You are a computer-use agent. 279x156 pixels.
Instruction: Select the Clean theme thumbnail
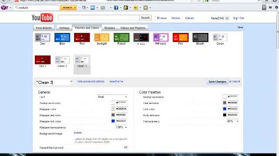click(x=220, y=38)
